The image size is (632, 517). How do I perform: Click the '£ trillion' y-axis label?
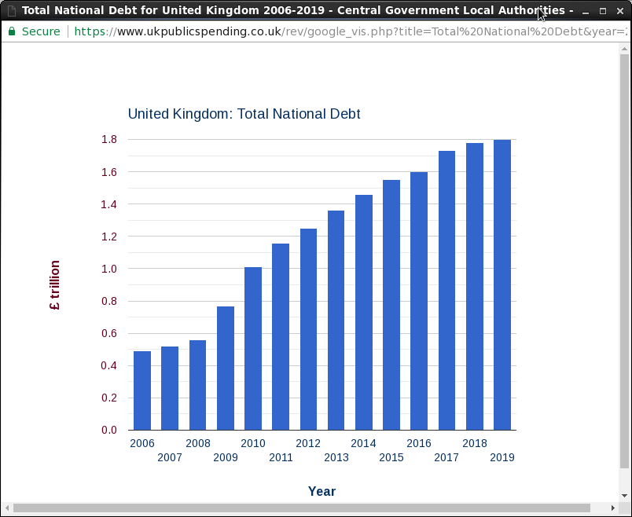point(54,286)
